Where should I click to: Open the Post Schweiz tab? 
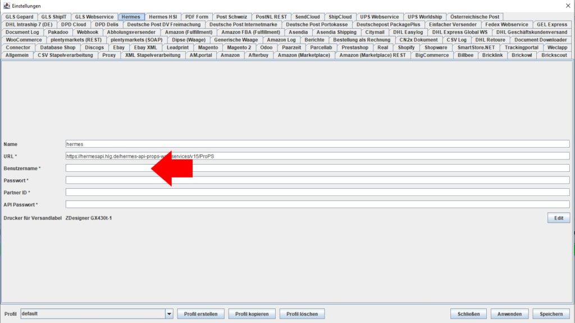click(232, 17)
